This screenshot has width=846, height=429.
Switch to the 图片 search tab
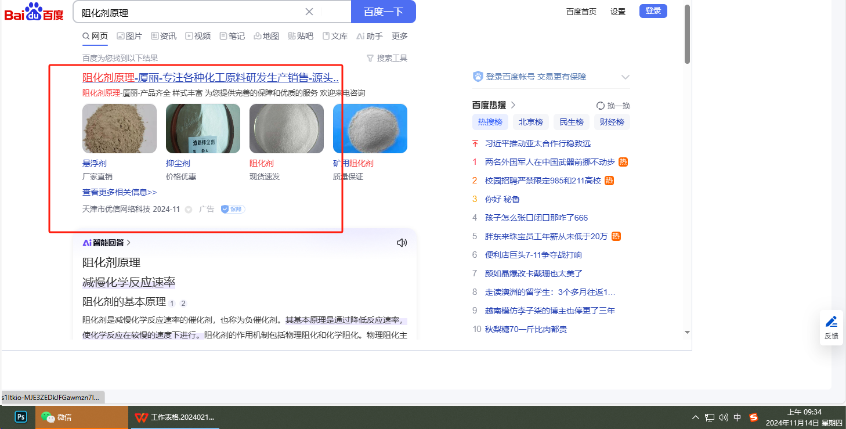click(129, 36)
